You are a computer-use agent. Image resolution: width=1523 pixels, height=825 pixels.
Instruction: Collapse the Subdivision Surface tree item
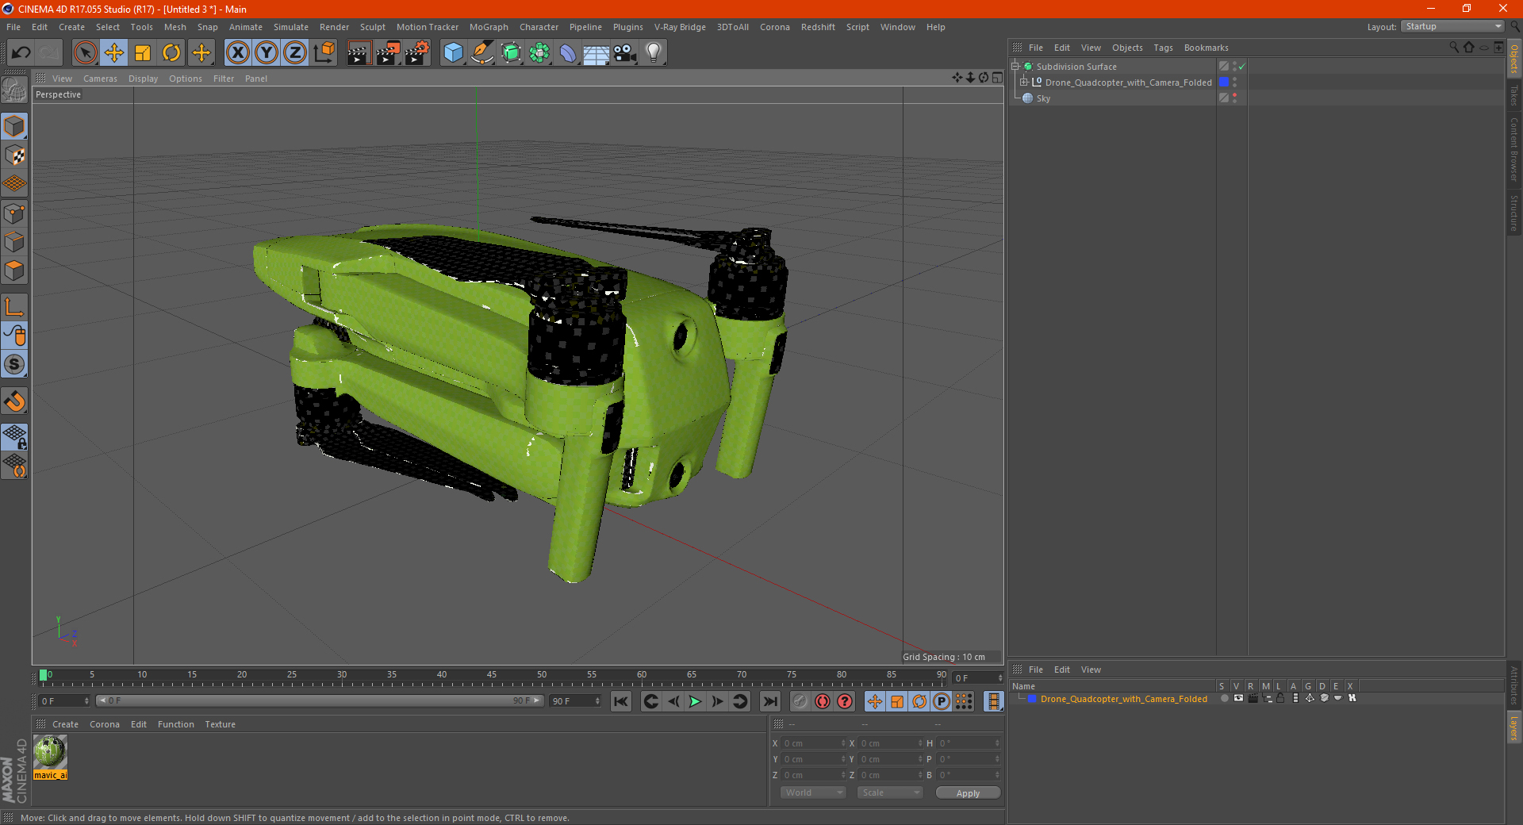tap(1015, 67)
